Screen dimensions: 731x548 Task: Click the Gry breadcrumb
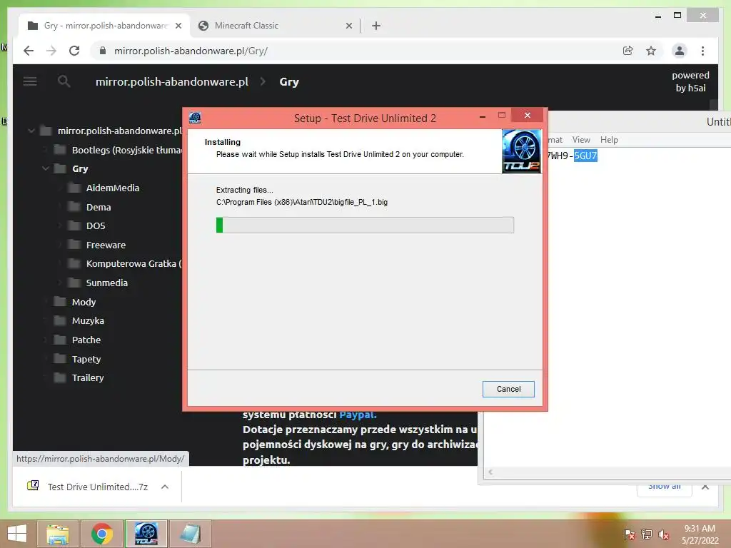point(289,81)
